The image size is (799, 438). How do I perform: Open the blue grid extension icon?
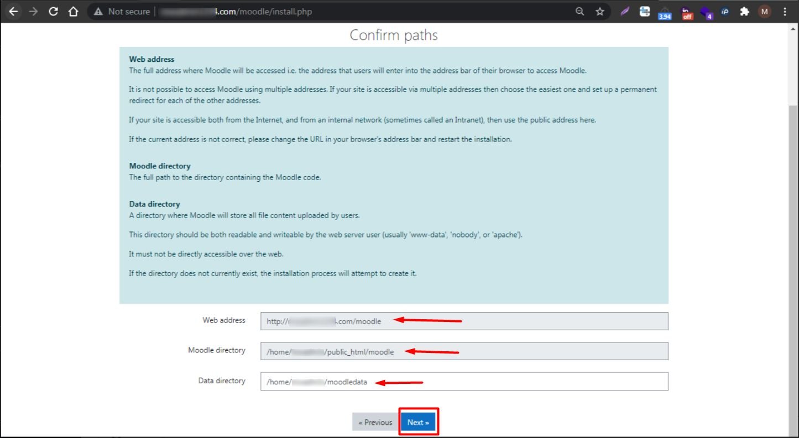click(x=645, y=12)
